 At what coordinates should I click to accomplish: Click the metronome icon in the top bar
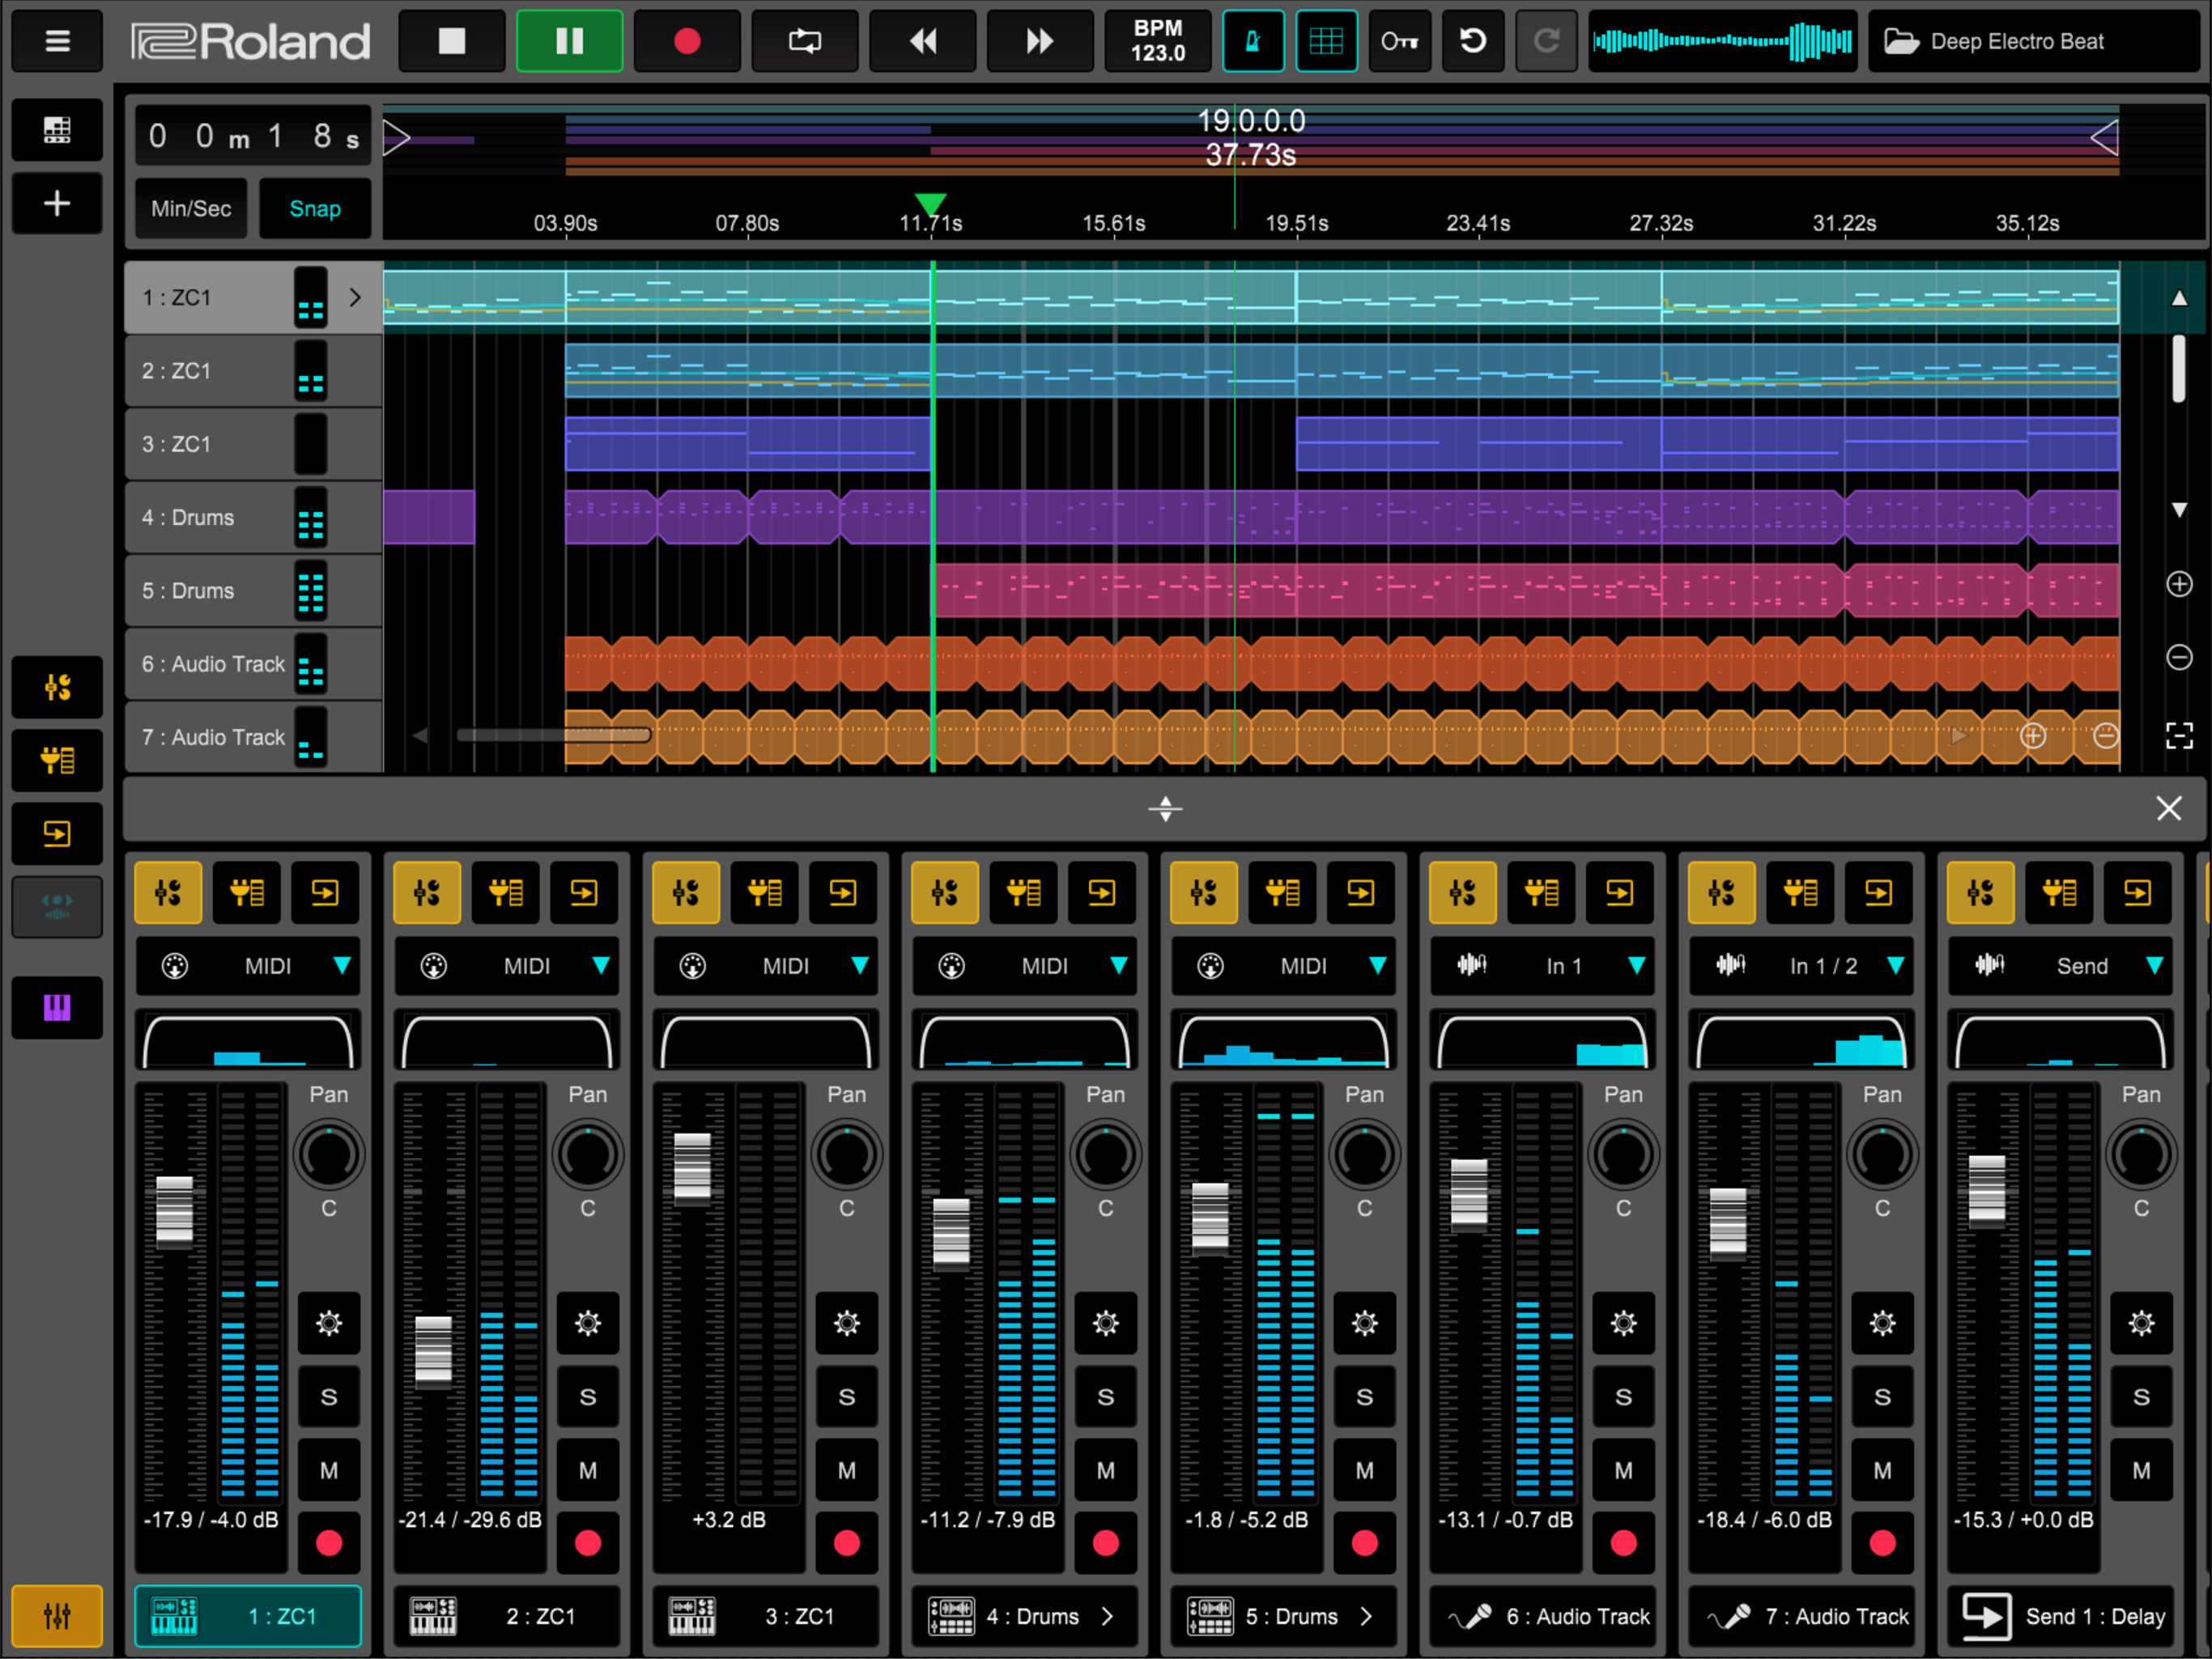pos(1252,41)
